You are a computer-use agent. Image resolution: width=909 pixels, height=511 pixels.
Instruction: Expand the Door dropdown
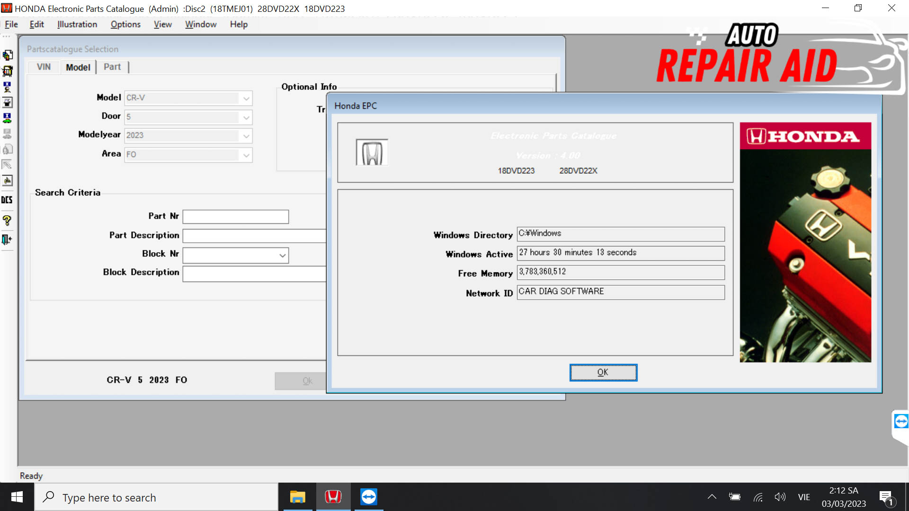click(246, 117)
